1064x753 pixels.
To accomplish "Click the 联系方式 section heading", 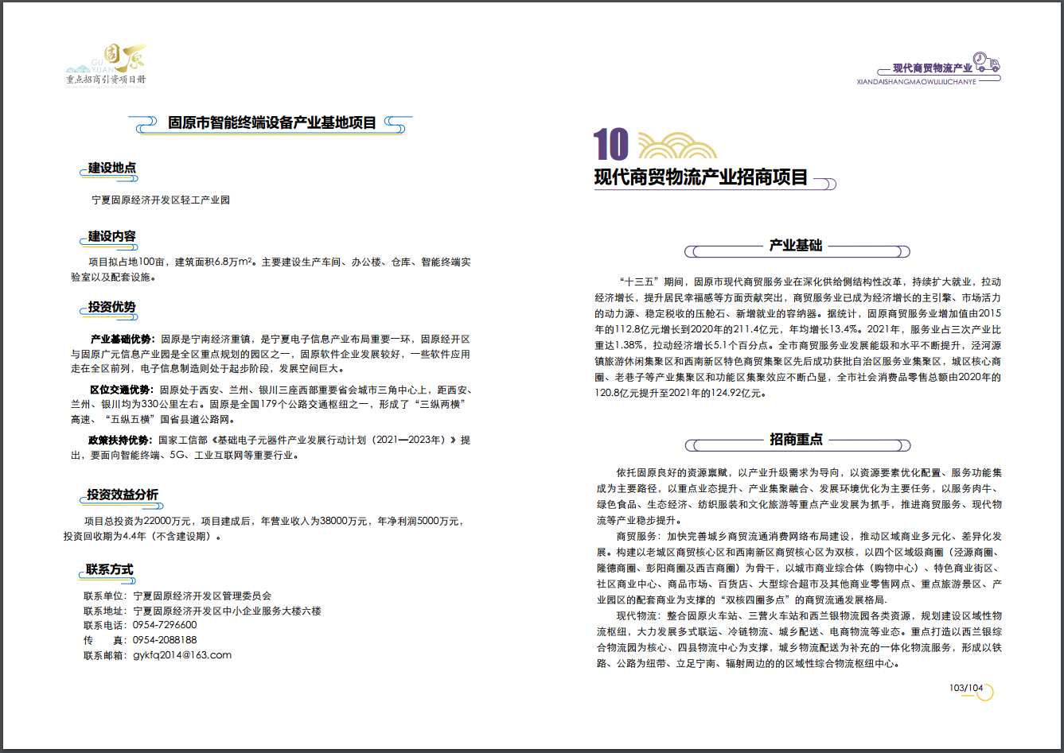I will (x=110, y=569).
